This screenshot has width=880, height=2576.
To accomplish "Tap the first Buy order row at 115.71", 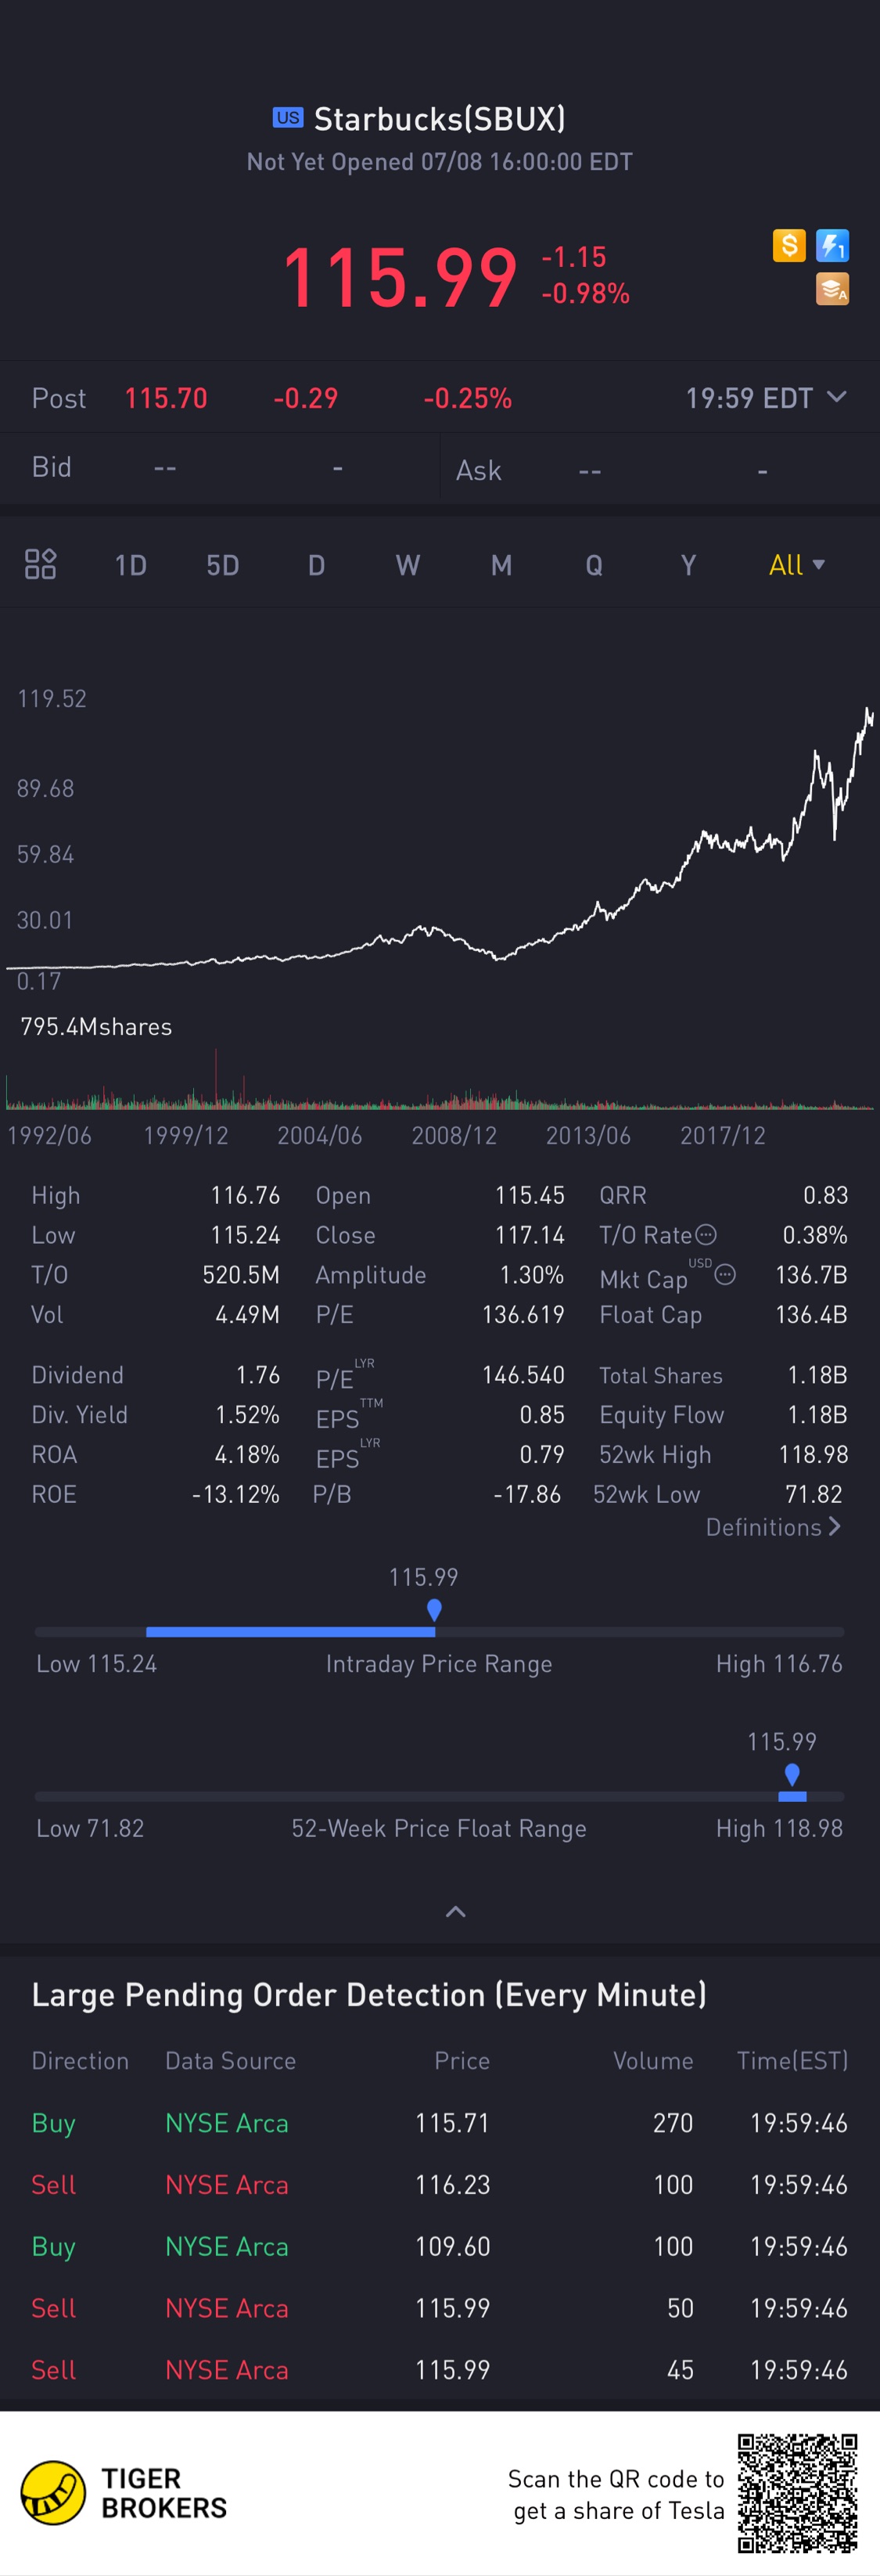I will coord(440,2122).
